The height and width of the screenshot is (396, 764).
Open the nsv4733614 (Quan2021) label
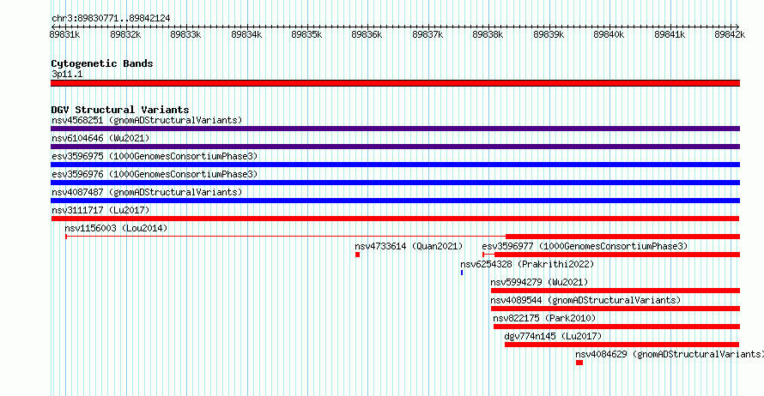point(409,246)
